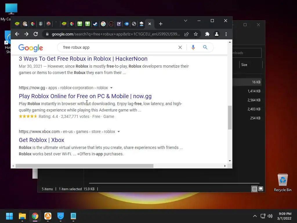Open the orange Avast taskbar icon
This screenshot has width=297, height=223.
(x=48, y=216)
